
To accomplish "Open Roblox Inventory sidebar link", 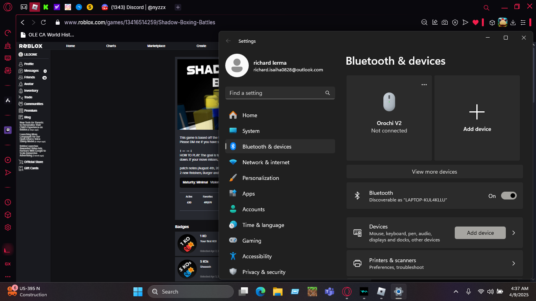I will pyautogui.click(x=31, y=91).
